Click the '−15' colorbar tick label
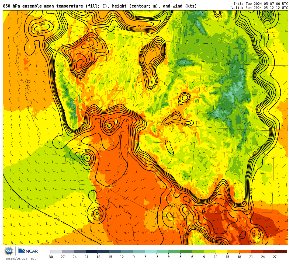This screenshot has height=262, width=291. 109,257
